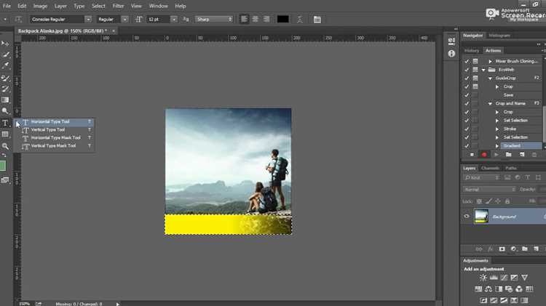Add a Levels adjustment

494,278
